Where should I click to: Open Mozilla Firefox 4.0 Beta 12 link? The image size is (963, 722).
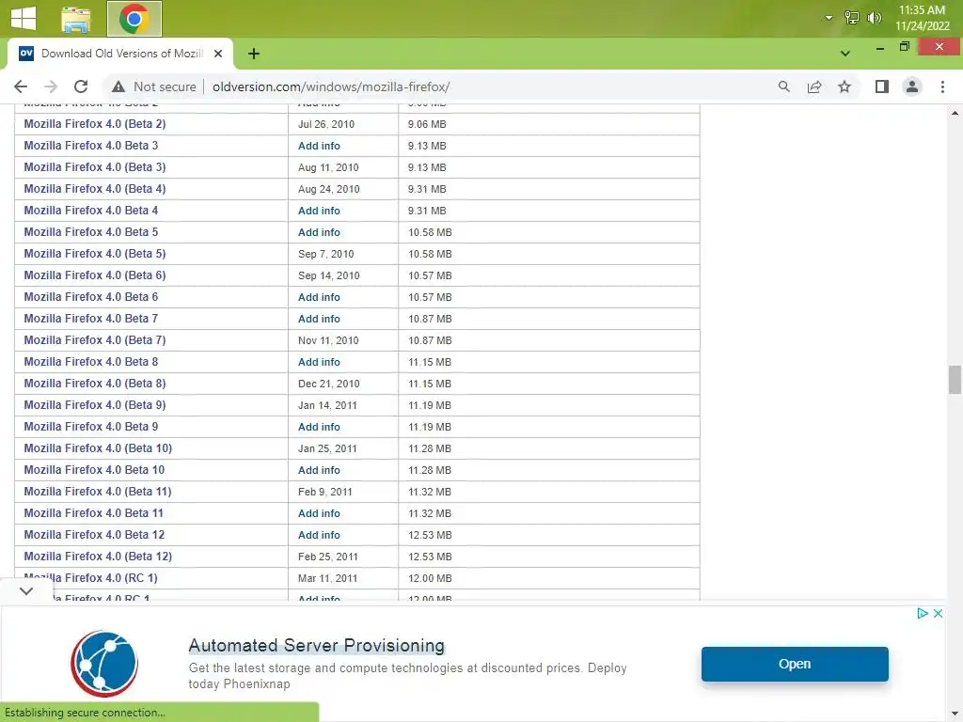pos(94,535)
